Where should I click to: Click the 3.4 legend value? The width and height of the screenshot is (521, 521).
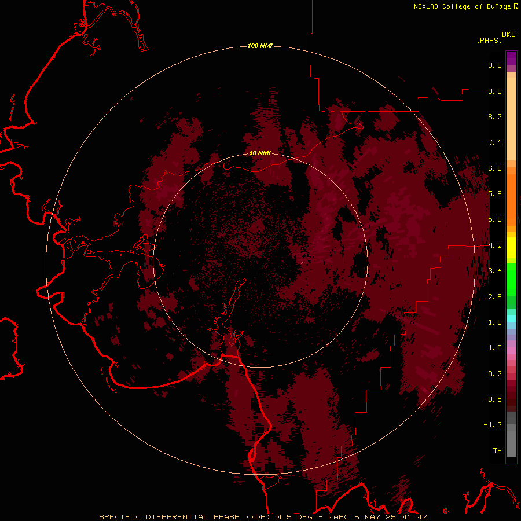tap(495, 271)
